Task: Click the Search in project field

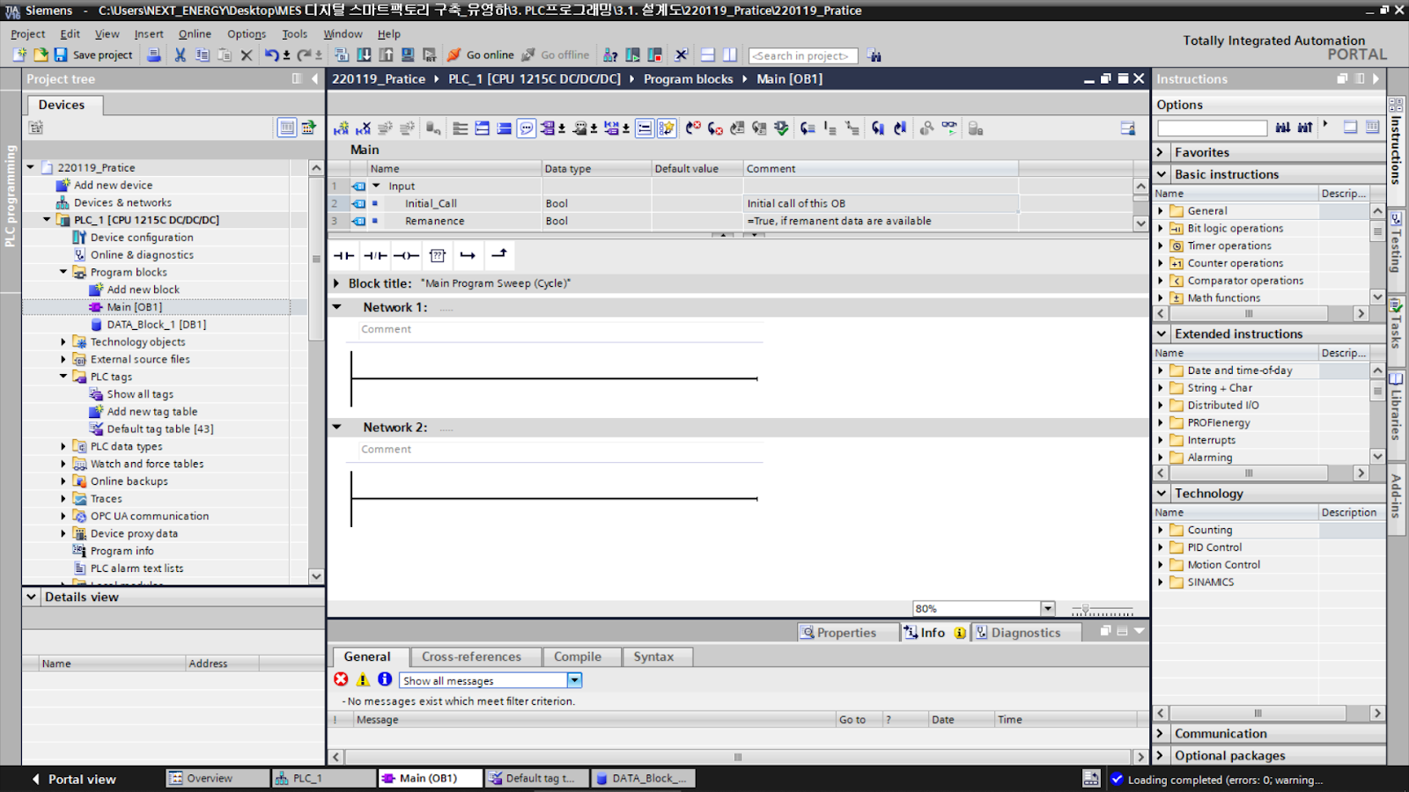Action: tap(802, 55)
